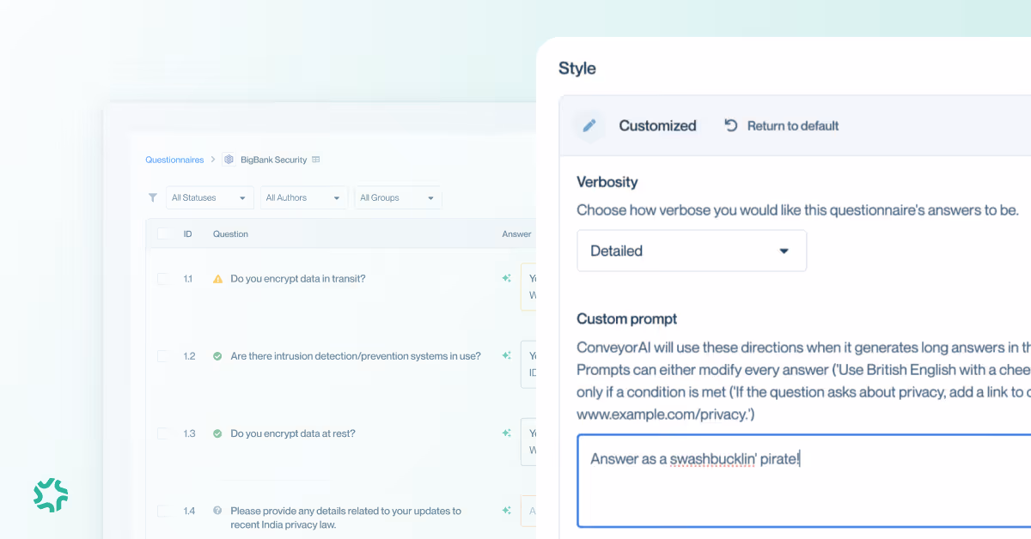The image size is (1031, 539).
Task: Click the answer box for question 1.1
Action: pyautogui.click(x=528, y=287)
